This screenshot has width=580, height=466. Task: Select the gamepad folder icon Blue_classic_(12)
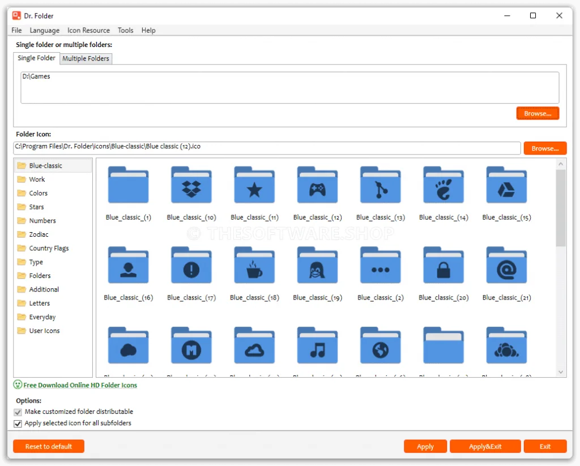coord(317,185)
